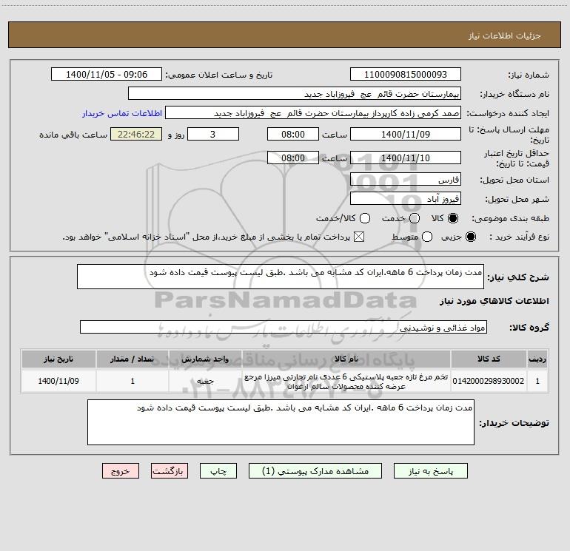Screen dimensions: 570x551
Task: Click the بازگشت back button
Action: coord(170,471)
